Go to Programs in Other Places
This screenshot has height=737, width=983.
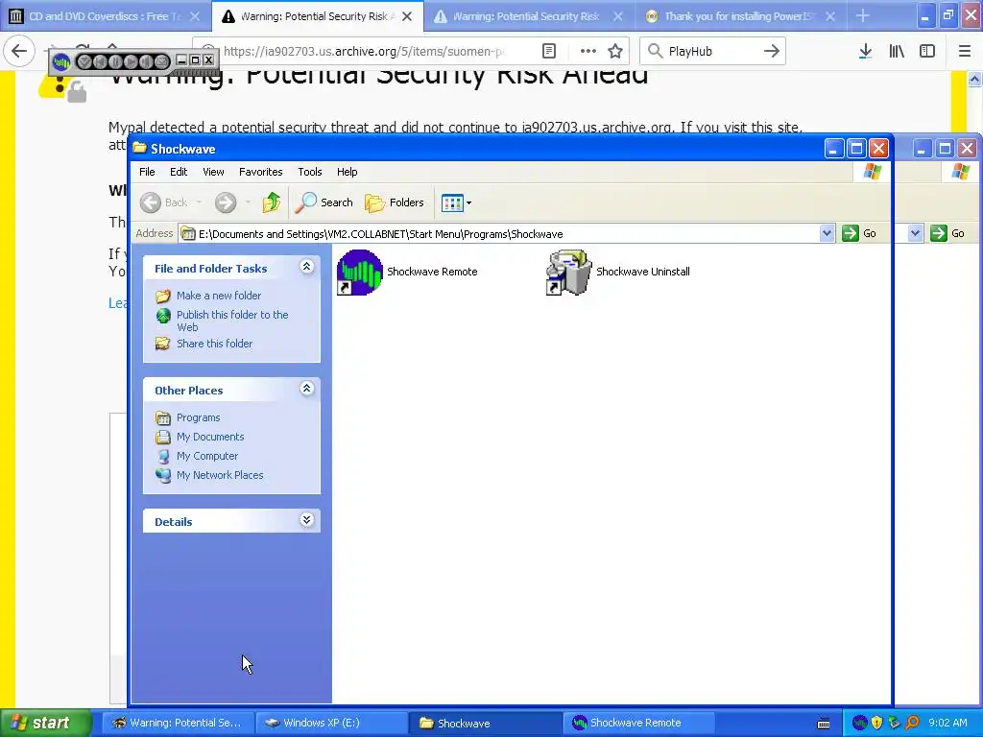[198, 417]
